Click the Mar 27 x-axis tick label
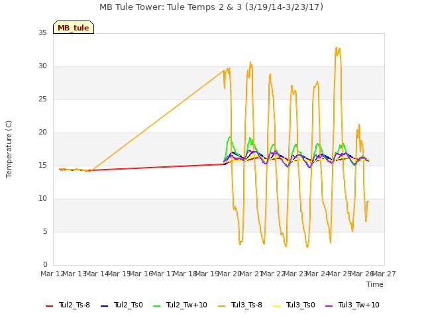The width and height of the screenshot is (424, 318). (384, 274)
